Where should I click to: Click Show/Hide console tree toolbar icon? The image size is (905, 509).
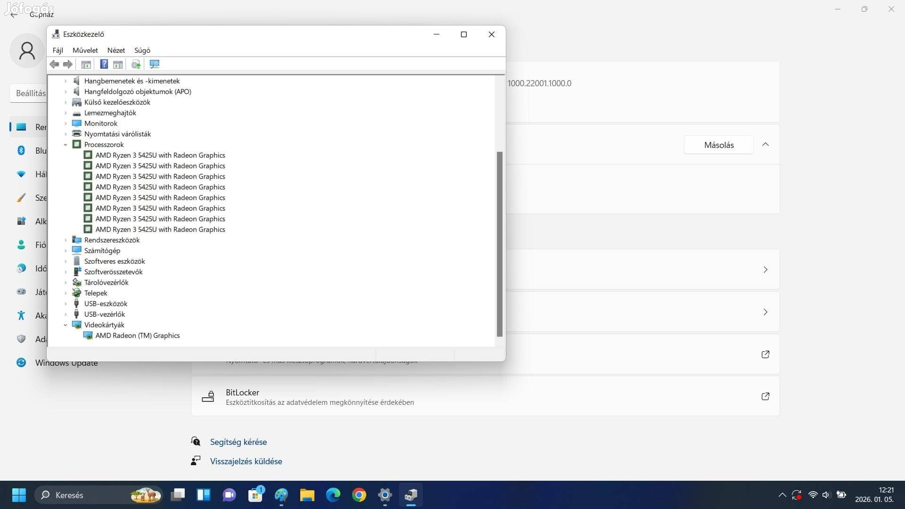click(x=86, y=64)
